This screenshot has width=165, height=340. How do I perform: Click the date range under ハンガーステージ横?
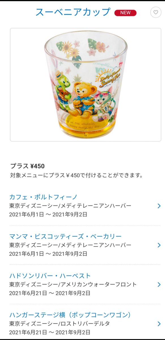pos(50,332)
